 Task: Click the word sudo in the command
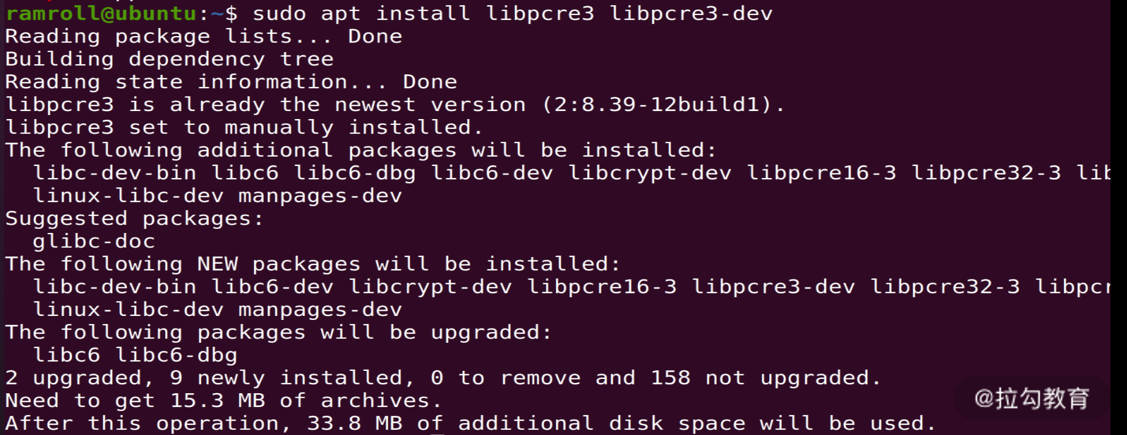279,13
